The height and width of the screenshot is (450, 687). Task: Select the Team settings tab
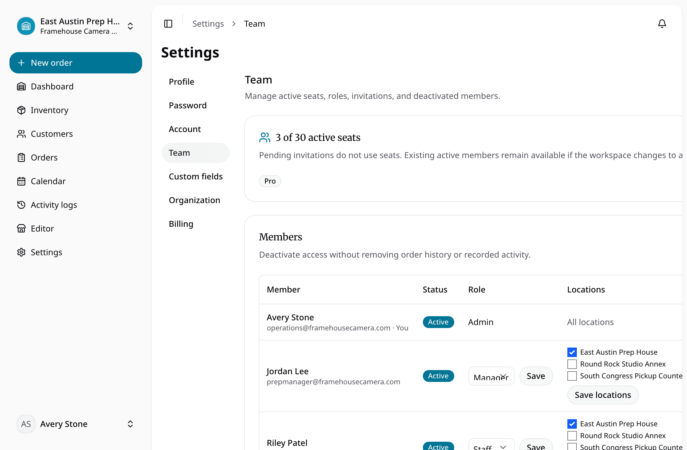[196, 153]
